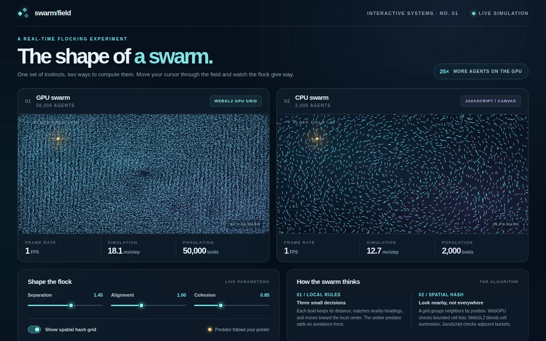Click the green Live Simulation status dot

[x=473, y=13]
